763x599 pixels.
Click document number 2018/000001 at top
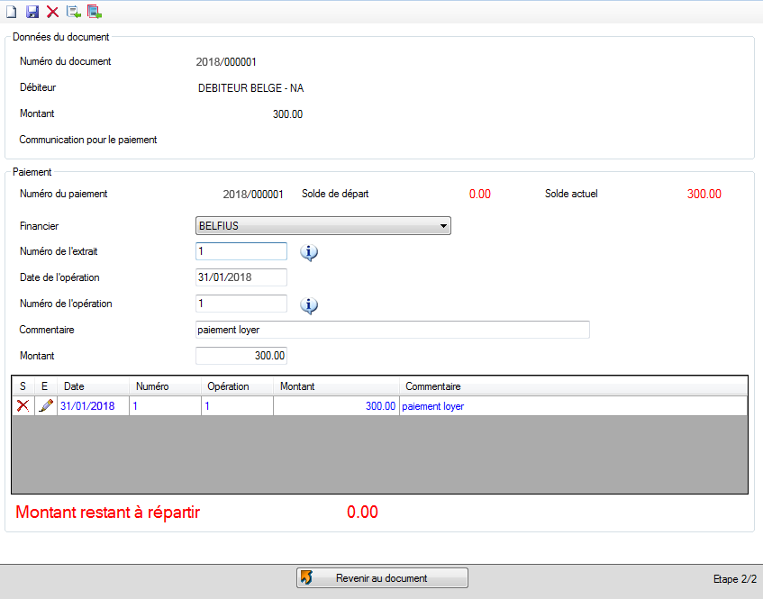click(226, 62)
